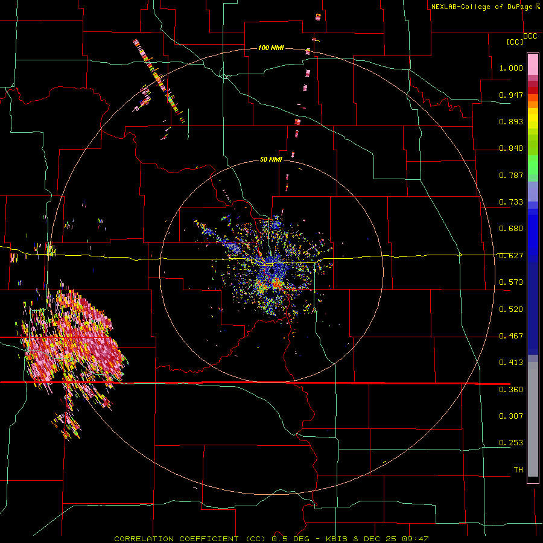Click the gray color bar segment

coord(533,419)
